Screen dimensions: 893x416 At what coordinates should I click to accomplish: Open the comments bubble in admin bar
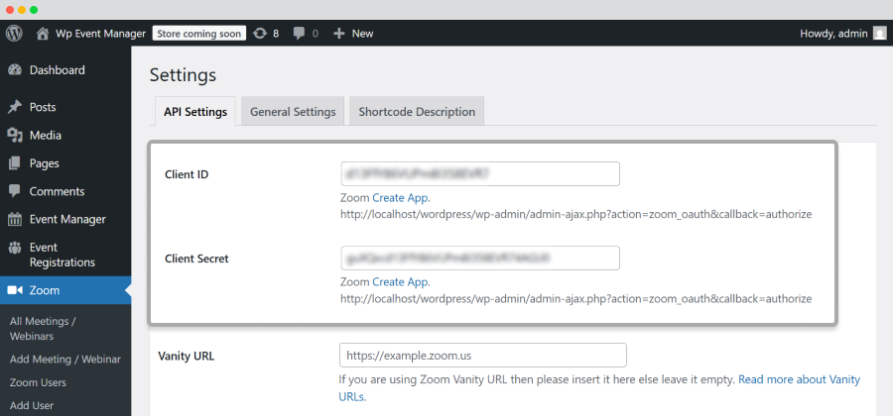[299, 34]
